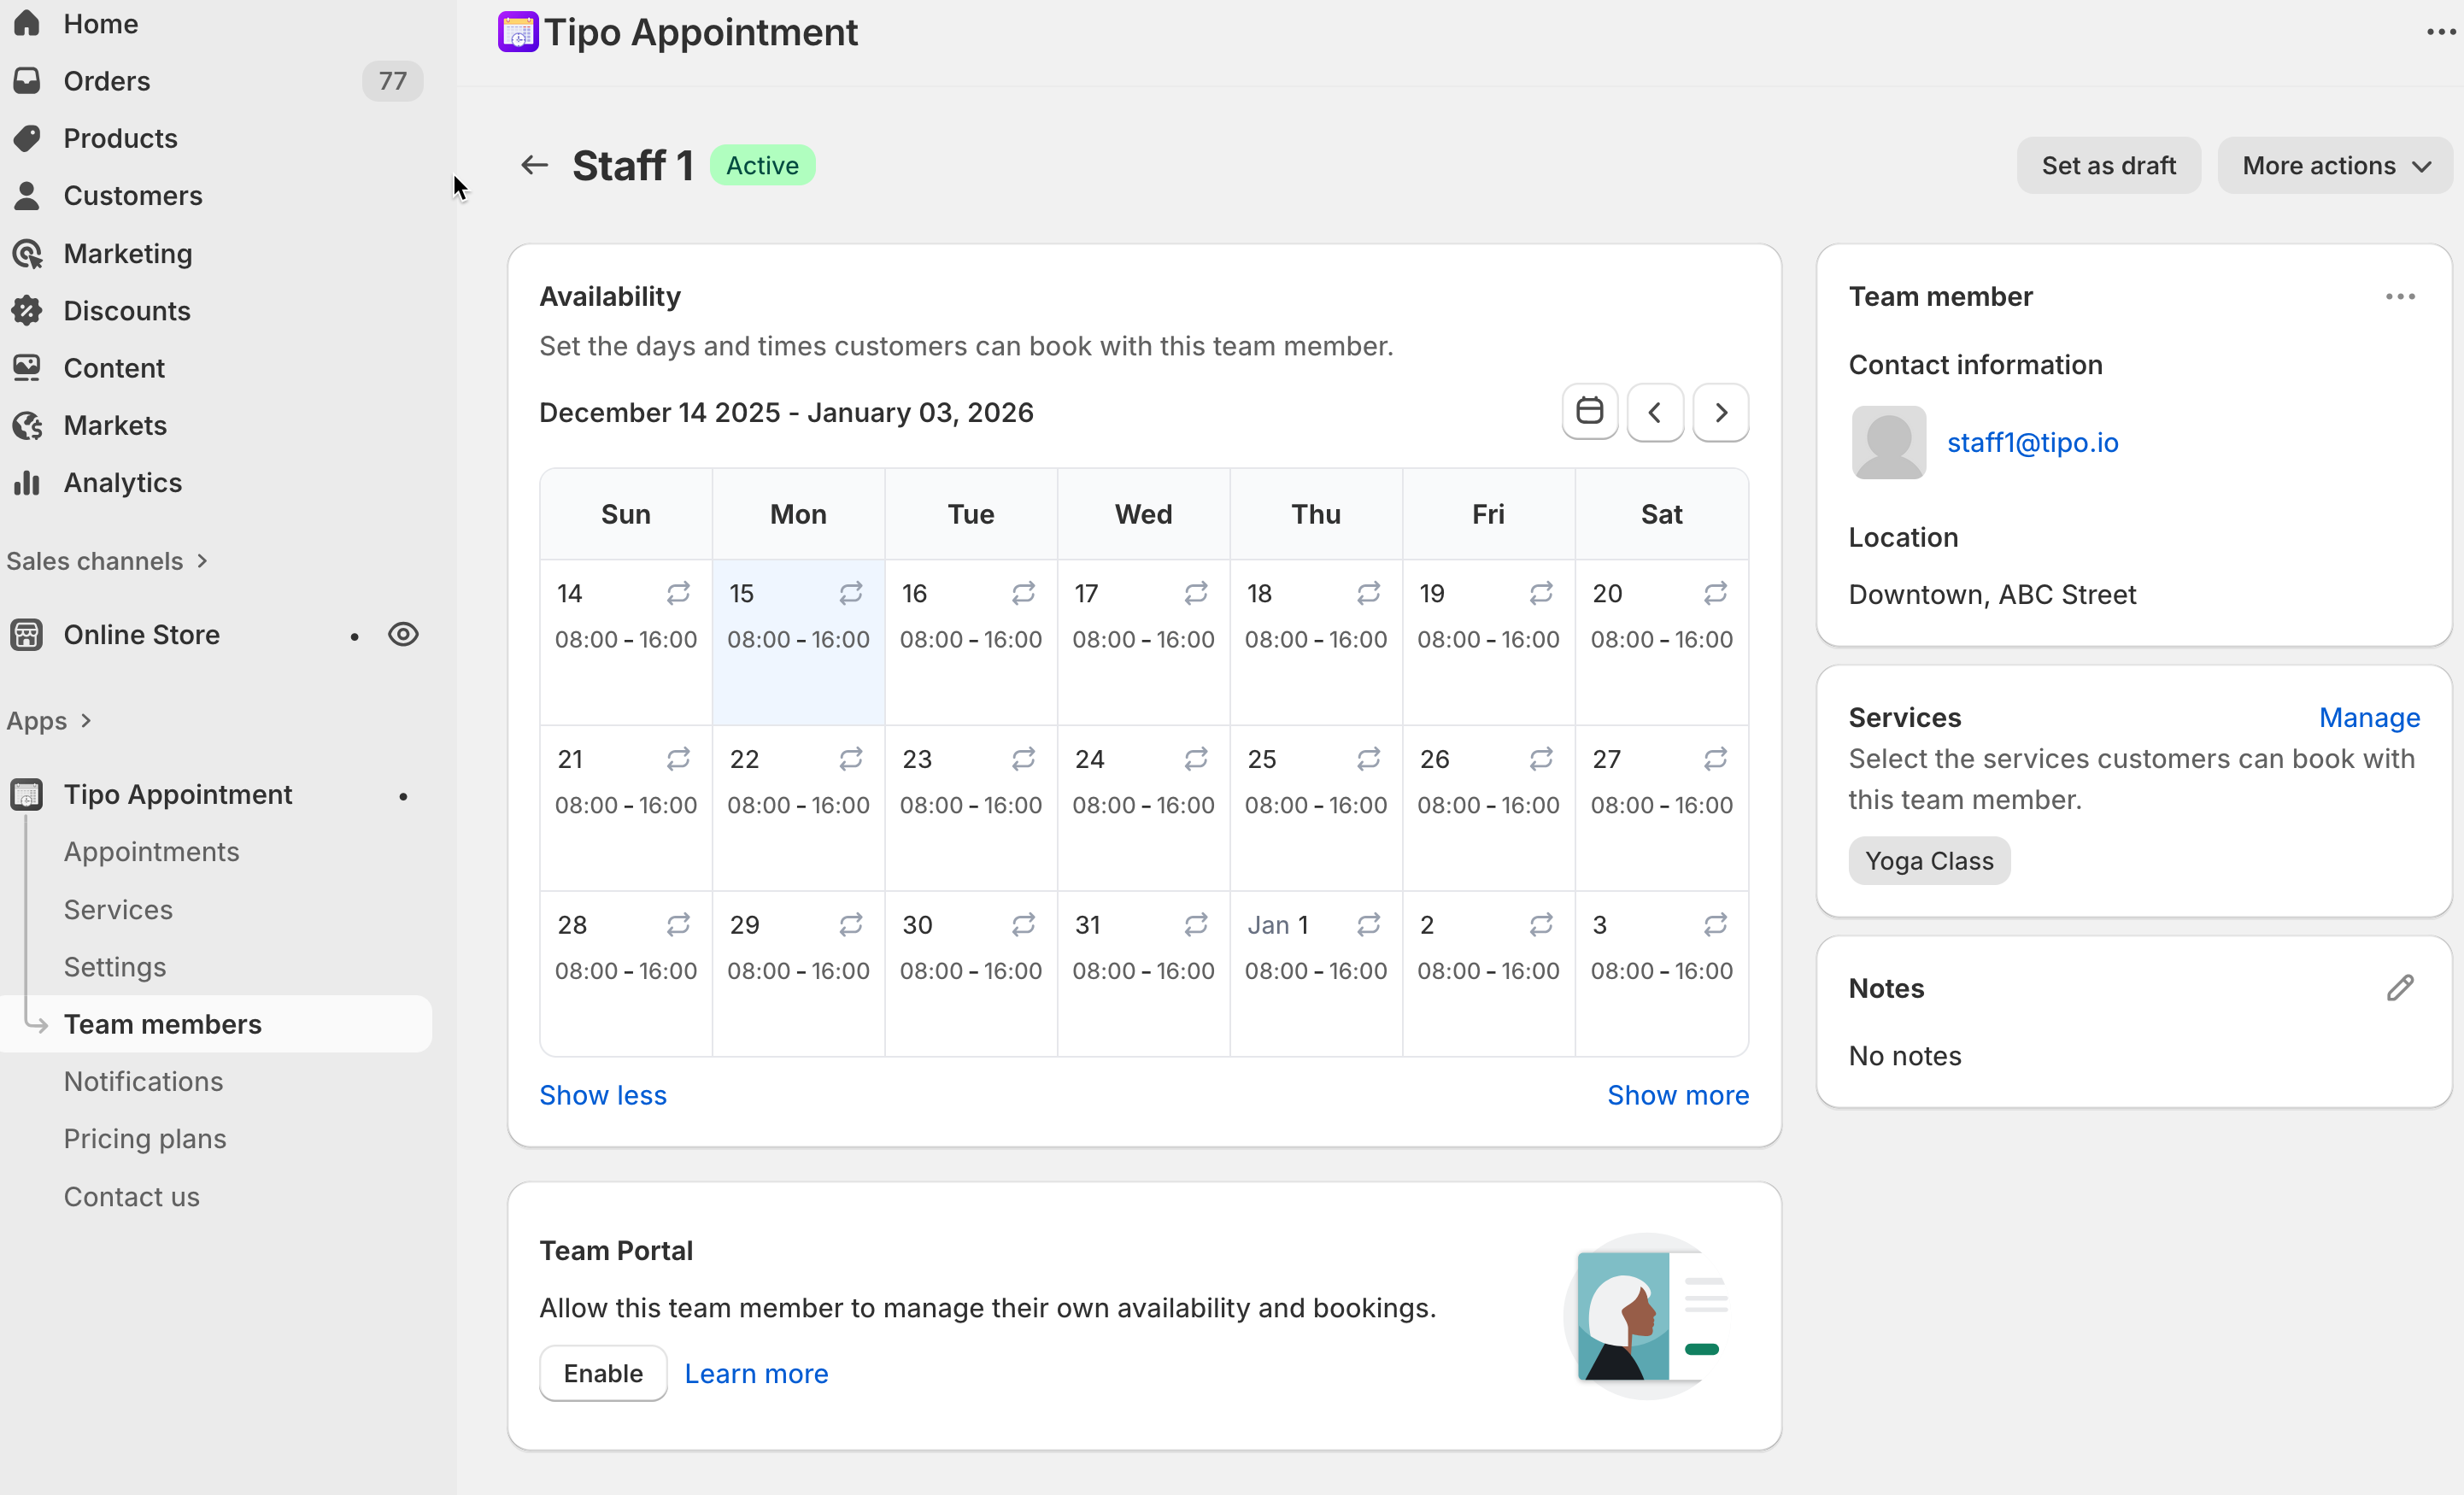Go to Pricing plans menu item

[x=145, y=1139]
